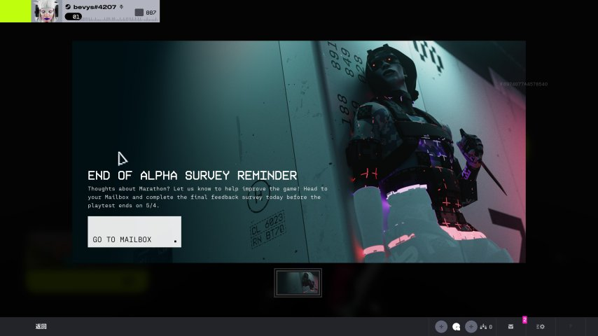
Task: Select the white player avatar squad icon
Action: (x=456, y=326)
